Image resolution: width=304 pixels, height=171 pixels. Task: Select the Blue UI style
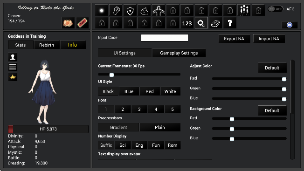(129, 91)
